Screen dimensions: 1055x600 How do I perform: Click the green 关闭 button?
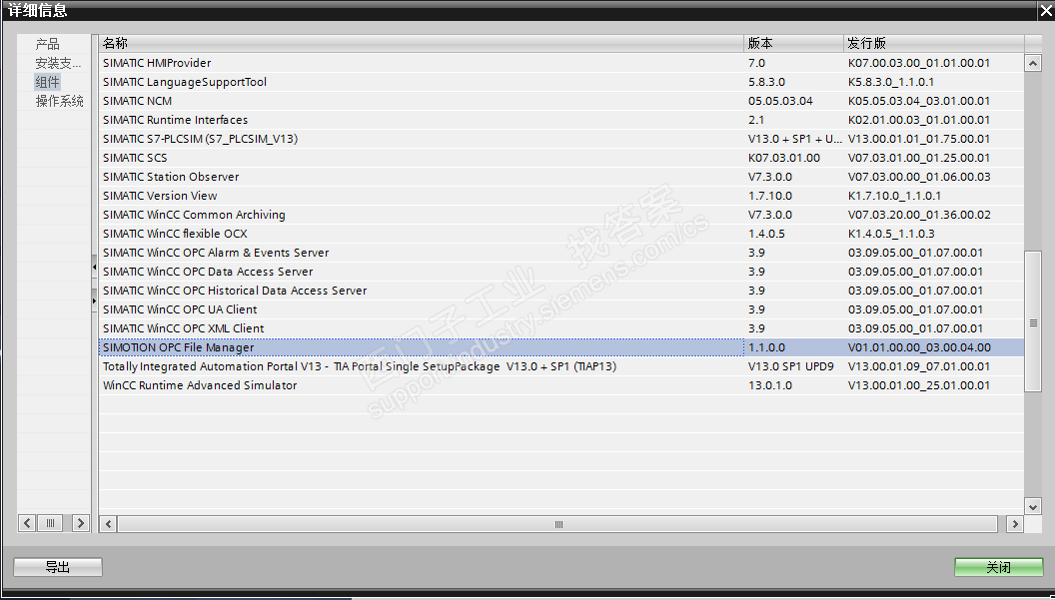[998, 567]
